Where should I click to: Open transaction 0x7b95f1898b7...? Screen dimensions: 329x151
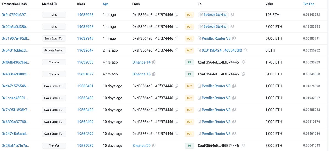[16, 110]
